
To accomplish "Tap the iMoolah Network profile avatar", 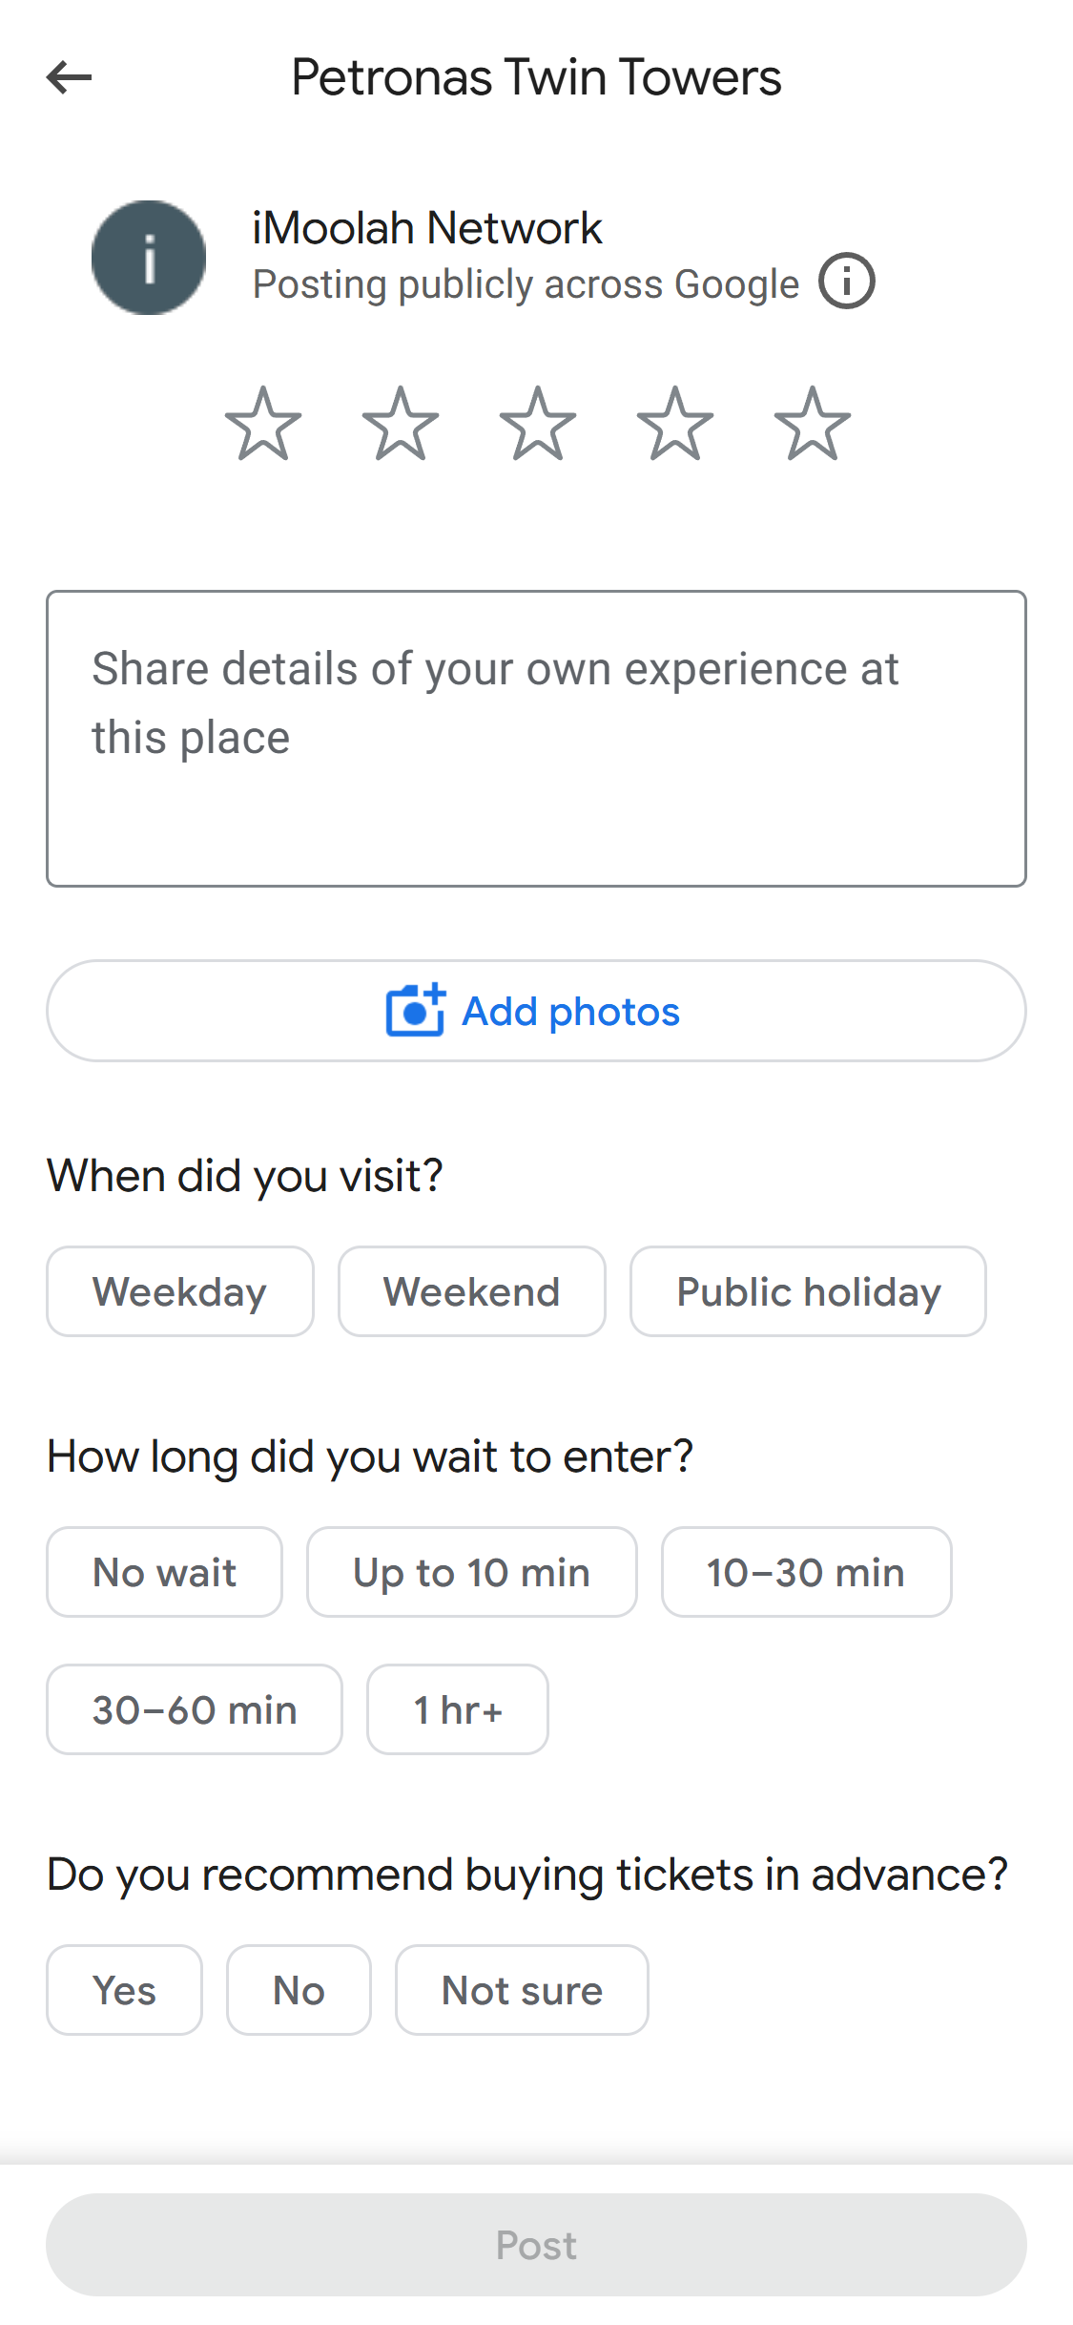I will tap(149, 258).
